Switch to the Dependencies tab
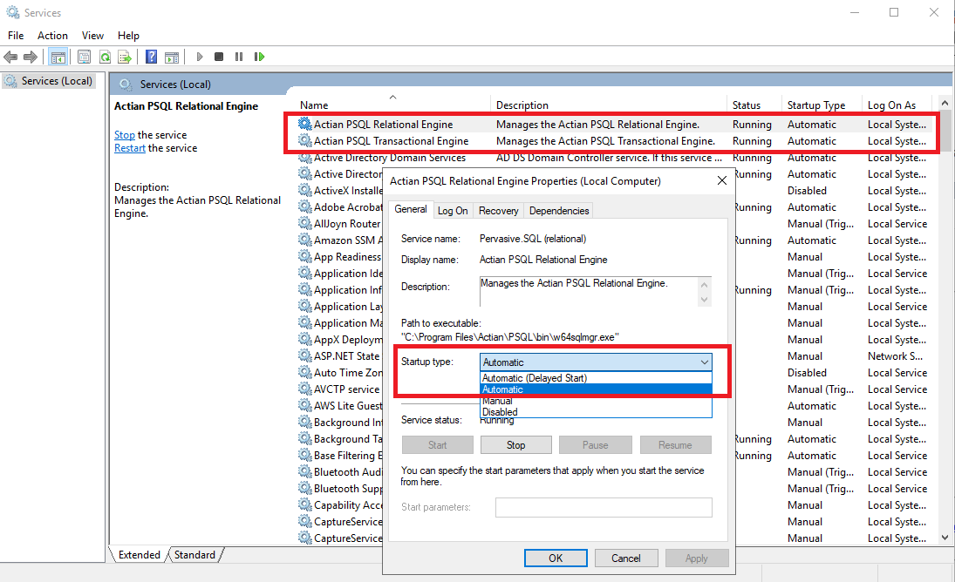955x582 pixels. tap(559, 211)
